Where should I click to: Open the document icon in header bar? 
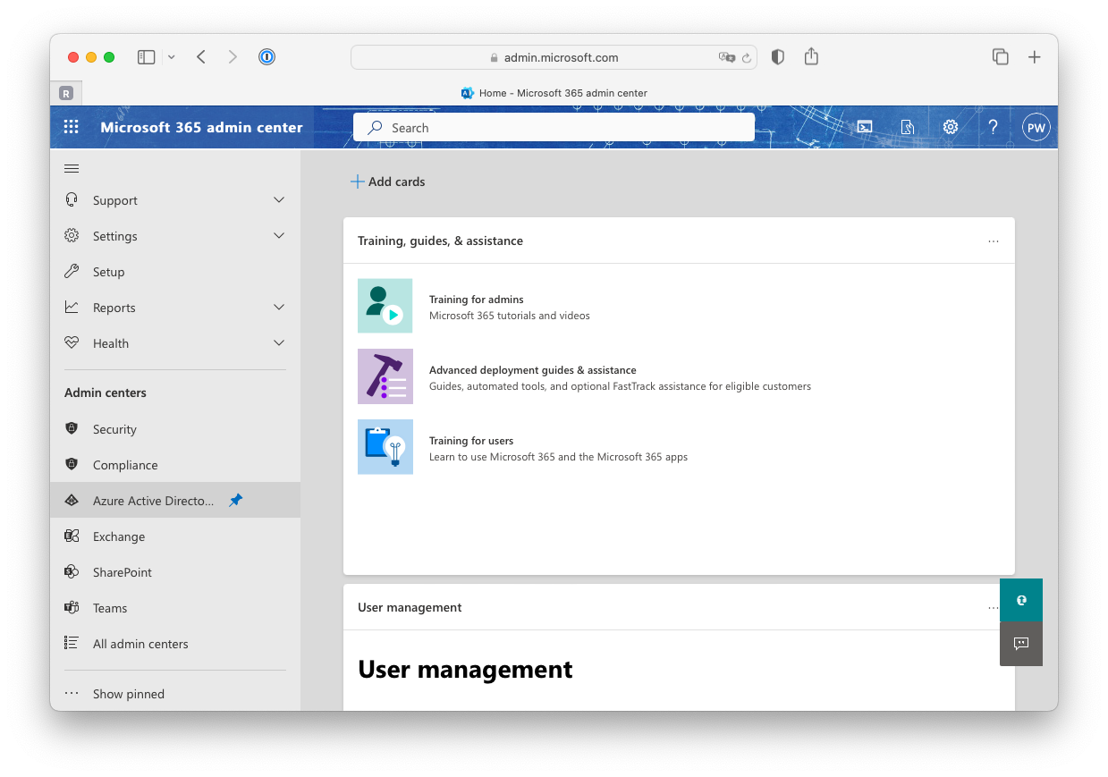(x=908, y=127)
